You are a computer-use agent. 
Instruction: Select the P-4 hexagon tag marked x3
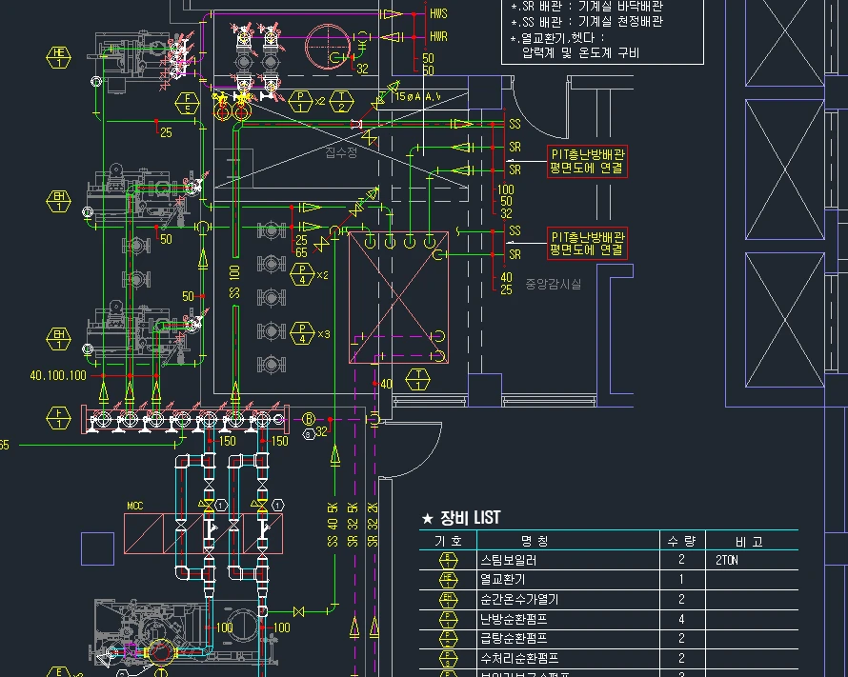(302, 334)
